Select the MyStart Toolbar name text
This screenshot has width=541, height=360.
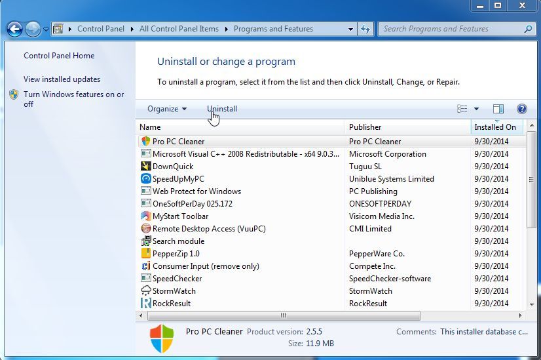[181, 216]
